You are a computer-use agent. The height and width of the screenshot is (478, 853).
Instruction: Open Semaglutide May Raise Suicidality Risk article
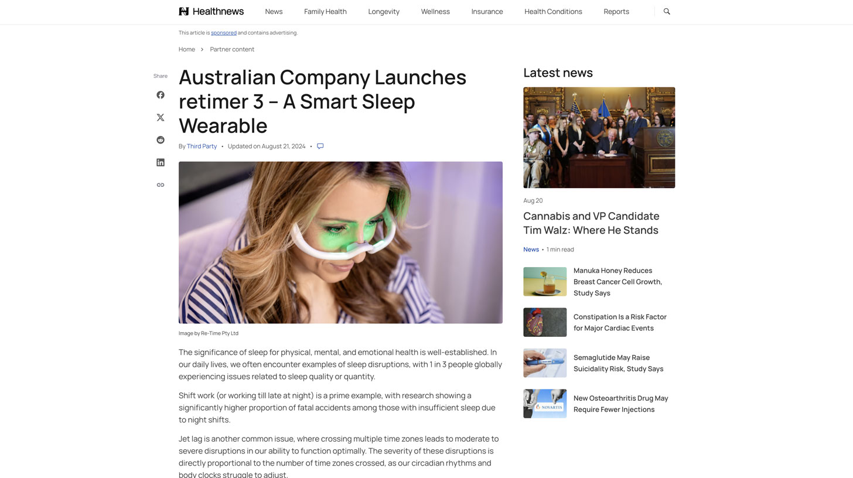[x=618, y=363]
